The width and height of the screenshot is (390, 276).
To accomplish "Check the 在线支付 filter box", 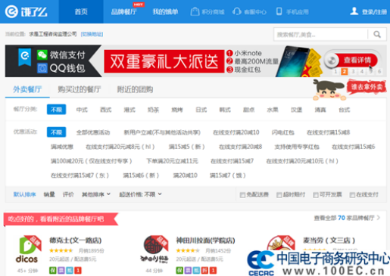I will click(352, 195).
